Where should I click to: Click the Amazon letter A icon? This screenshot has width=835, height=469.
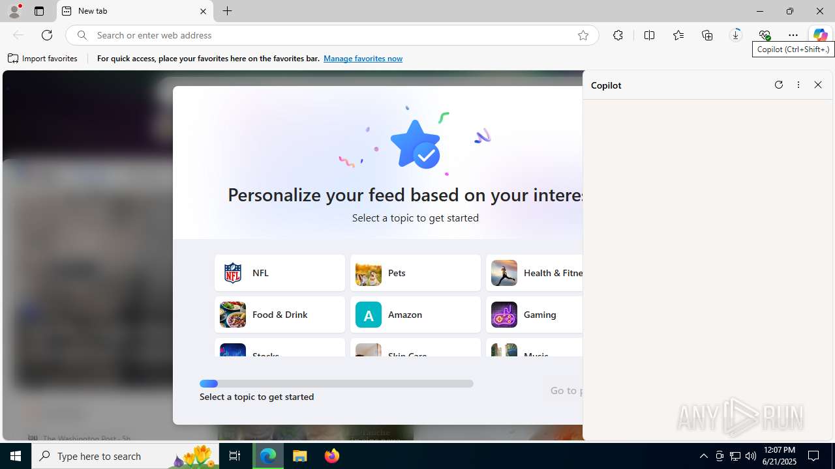[x=369, y=315]
